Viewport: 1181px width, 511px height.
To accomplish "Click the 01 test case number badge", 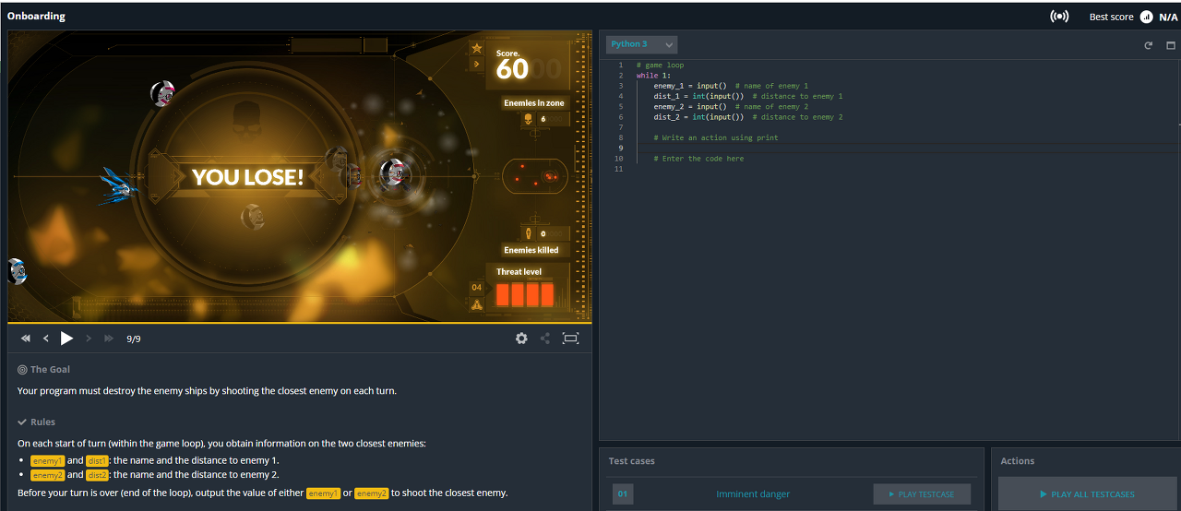I will (x=623, y=494).
